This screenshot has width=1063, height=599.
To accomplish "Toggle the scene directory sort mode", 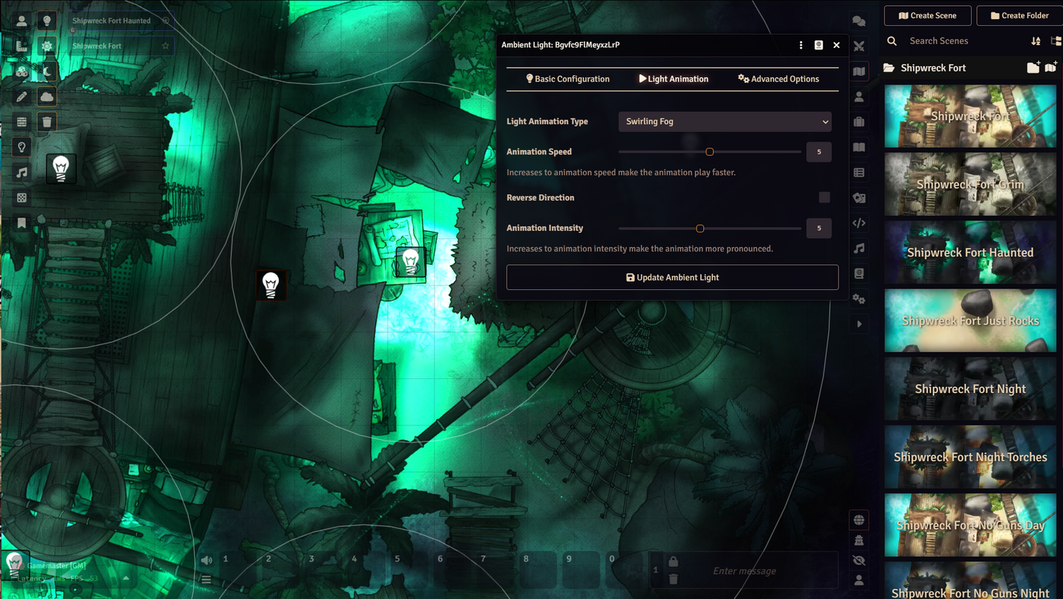I will pyautogui.click(x=1036, y=41).
